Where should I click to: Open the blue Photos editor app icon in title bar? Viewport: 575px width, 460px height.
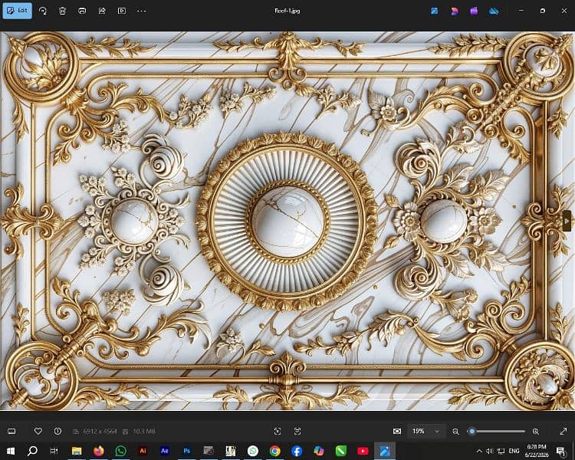pos(435,11)
